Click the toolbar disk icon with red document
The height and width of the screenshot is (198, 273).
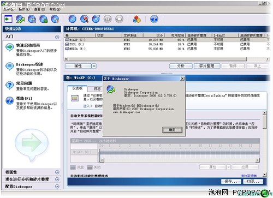[x=55, y=19]
